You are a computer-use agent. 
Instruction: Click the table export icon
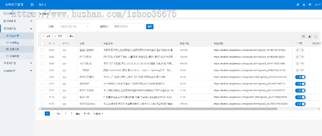pos(309,36)
